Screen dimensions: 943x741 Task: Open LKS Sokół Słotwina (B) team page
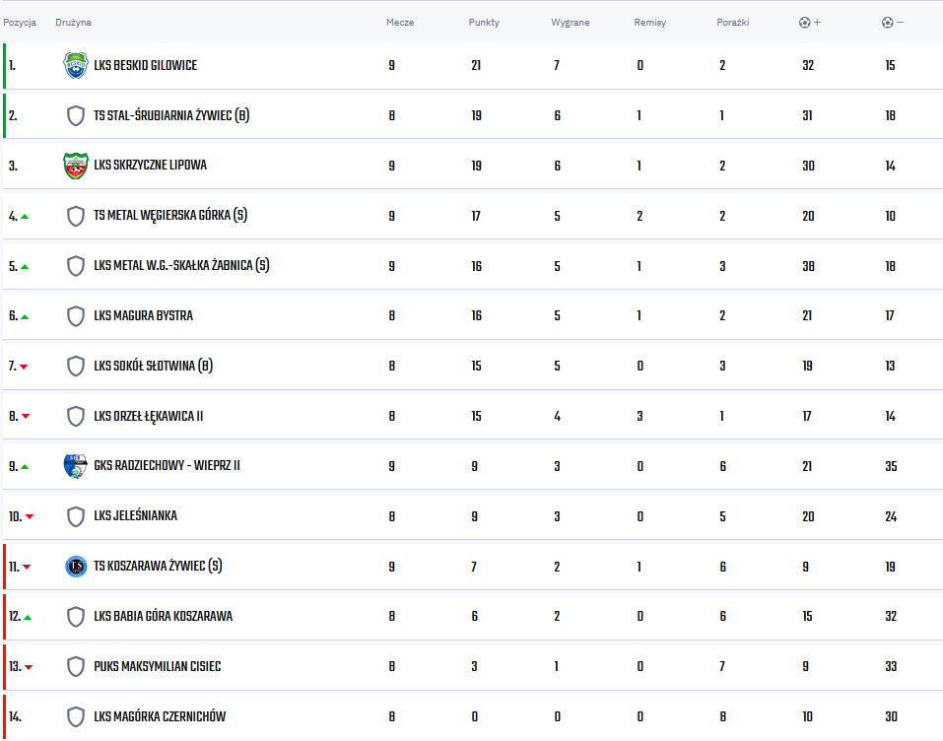[154, 366]
